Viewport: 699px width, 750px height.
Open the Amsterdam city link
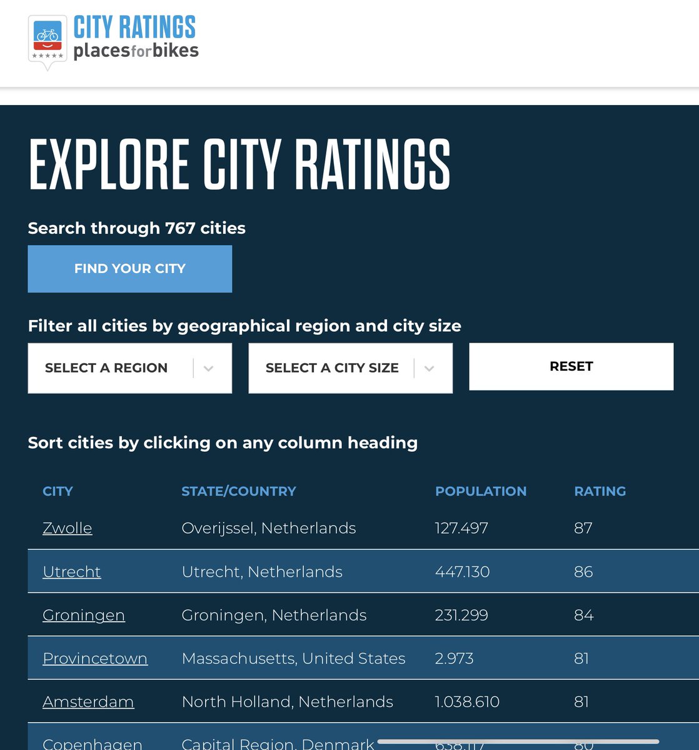click(x=88, y=702)
